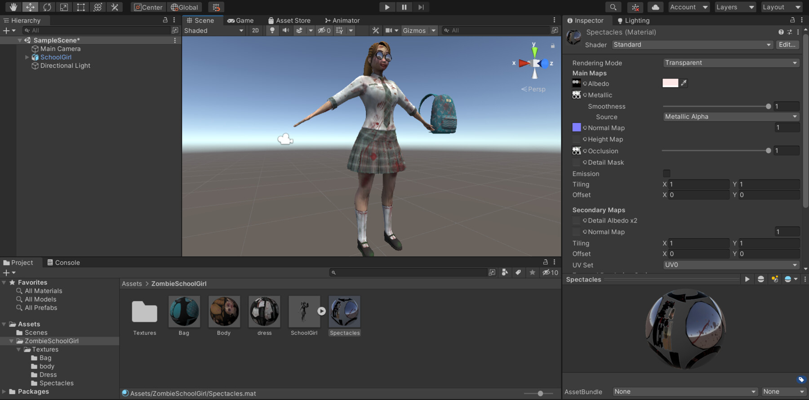Open the cloud services icon
This screenshot has height=400, width=809.
pyautogui.click(x=655, y=7)
